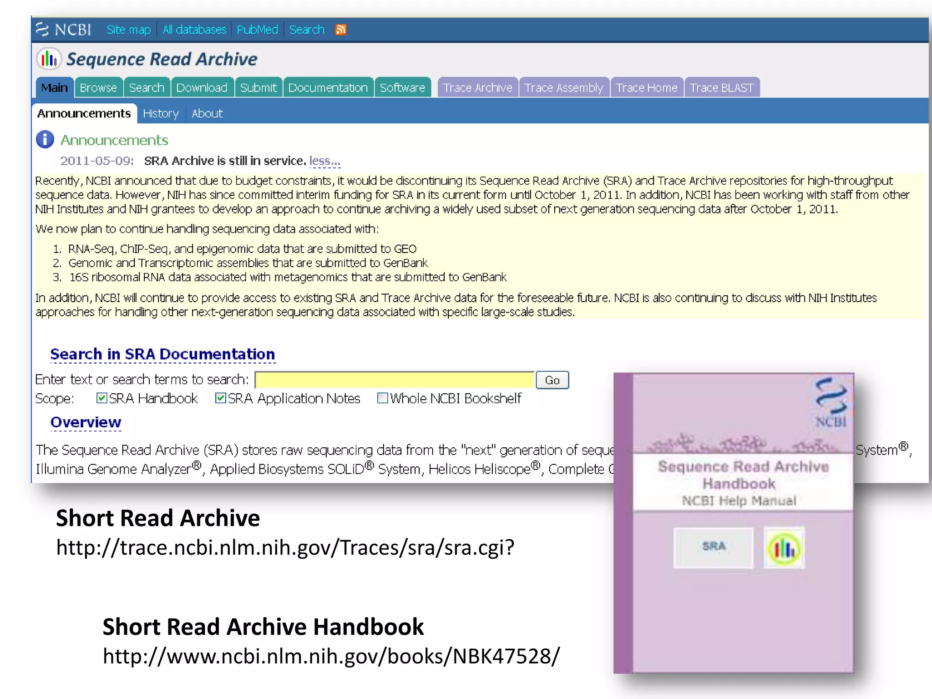Viewport: 932px width, 699px height.
Task: Enable the Whole NCBI Bookshelf checkbox
Action: (383, 398)
